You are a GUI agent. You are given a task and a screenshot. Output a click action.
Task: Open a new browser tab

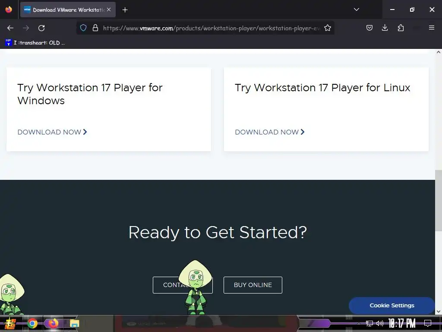coord(125,10)
